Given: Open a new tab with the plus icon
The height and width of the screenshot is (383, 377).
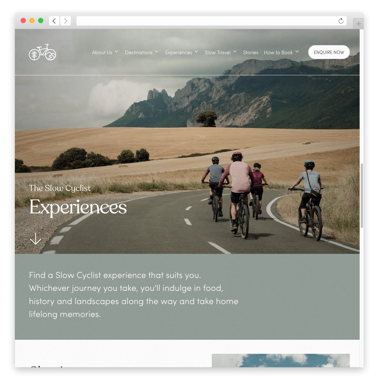Looking at the screenshot, I should 358,24.
